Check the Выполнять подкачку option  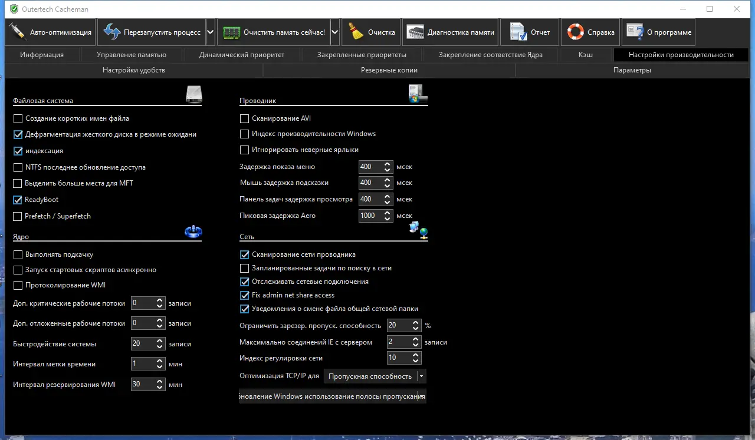pos(18,255)
